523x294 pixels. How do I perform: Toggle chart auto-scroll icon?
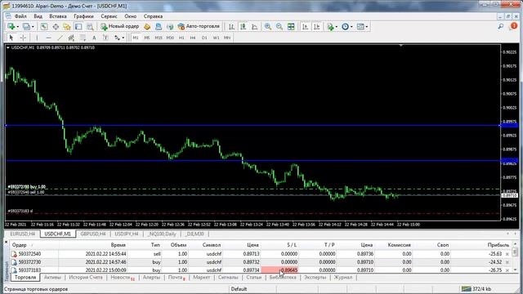click(x=305, y=26)
